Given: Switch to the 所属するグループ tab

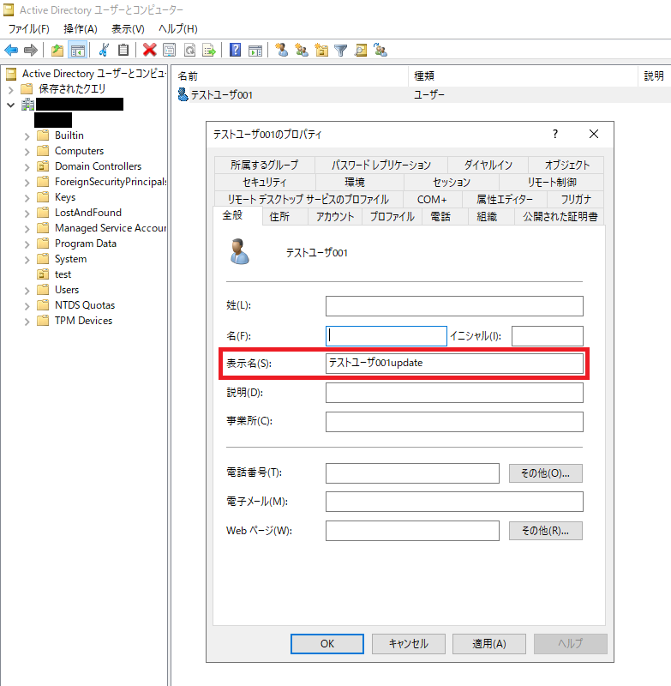Looking at the screenshot, I should [265, 165].
